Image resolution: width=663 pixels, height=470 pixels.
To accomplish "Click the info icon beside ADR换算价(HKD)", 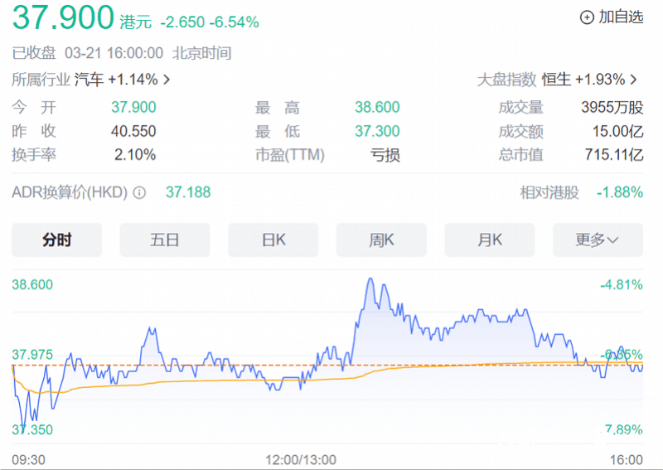I will click(x=139, y=192).
